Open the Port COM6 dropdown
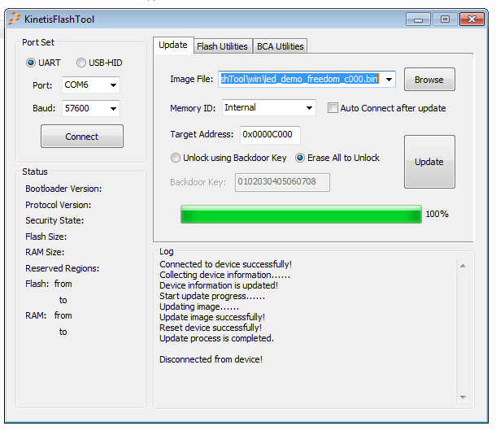Viewport: 496px width, 430px height. pyautogui.click(x=91, y=85)
